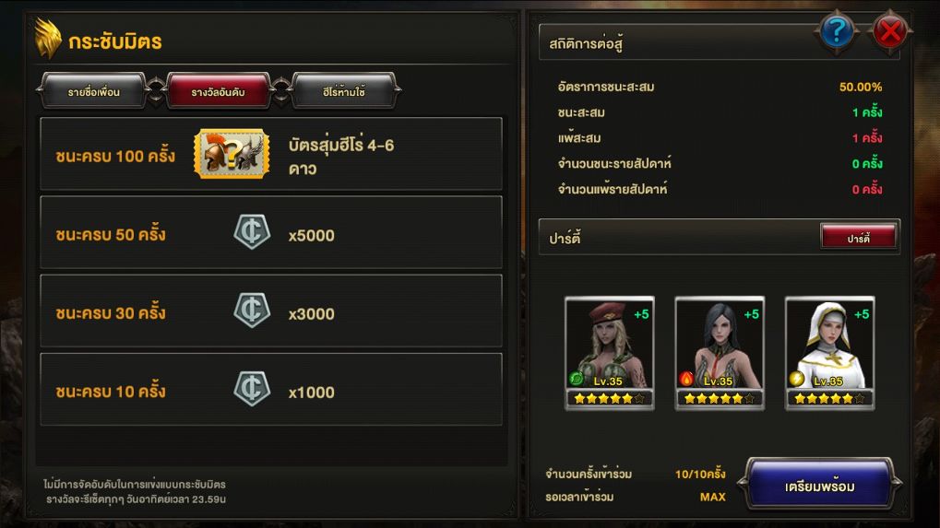Click the ชนะครบ 100 ครั้ง reward row

click(271, 154)
